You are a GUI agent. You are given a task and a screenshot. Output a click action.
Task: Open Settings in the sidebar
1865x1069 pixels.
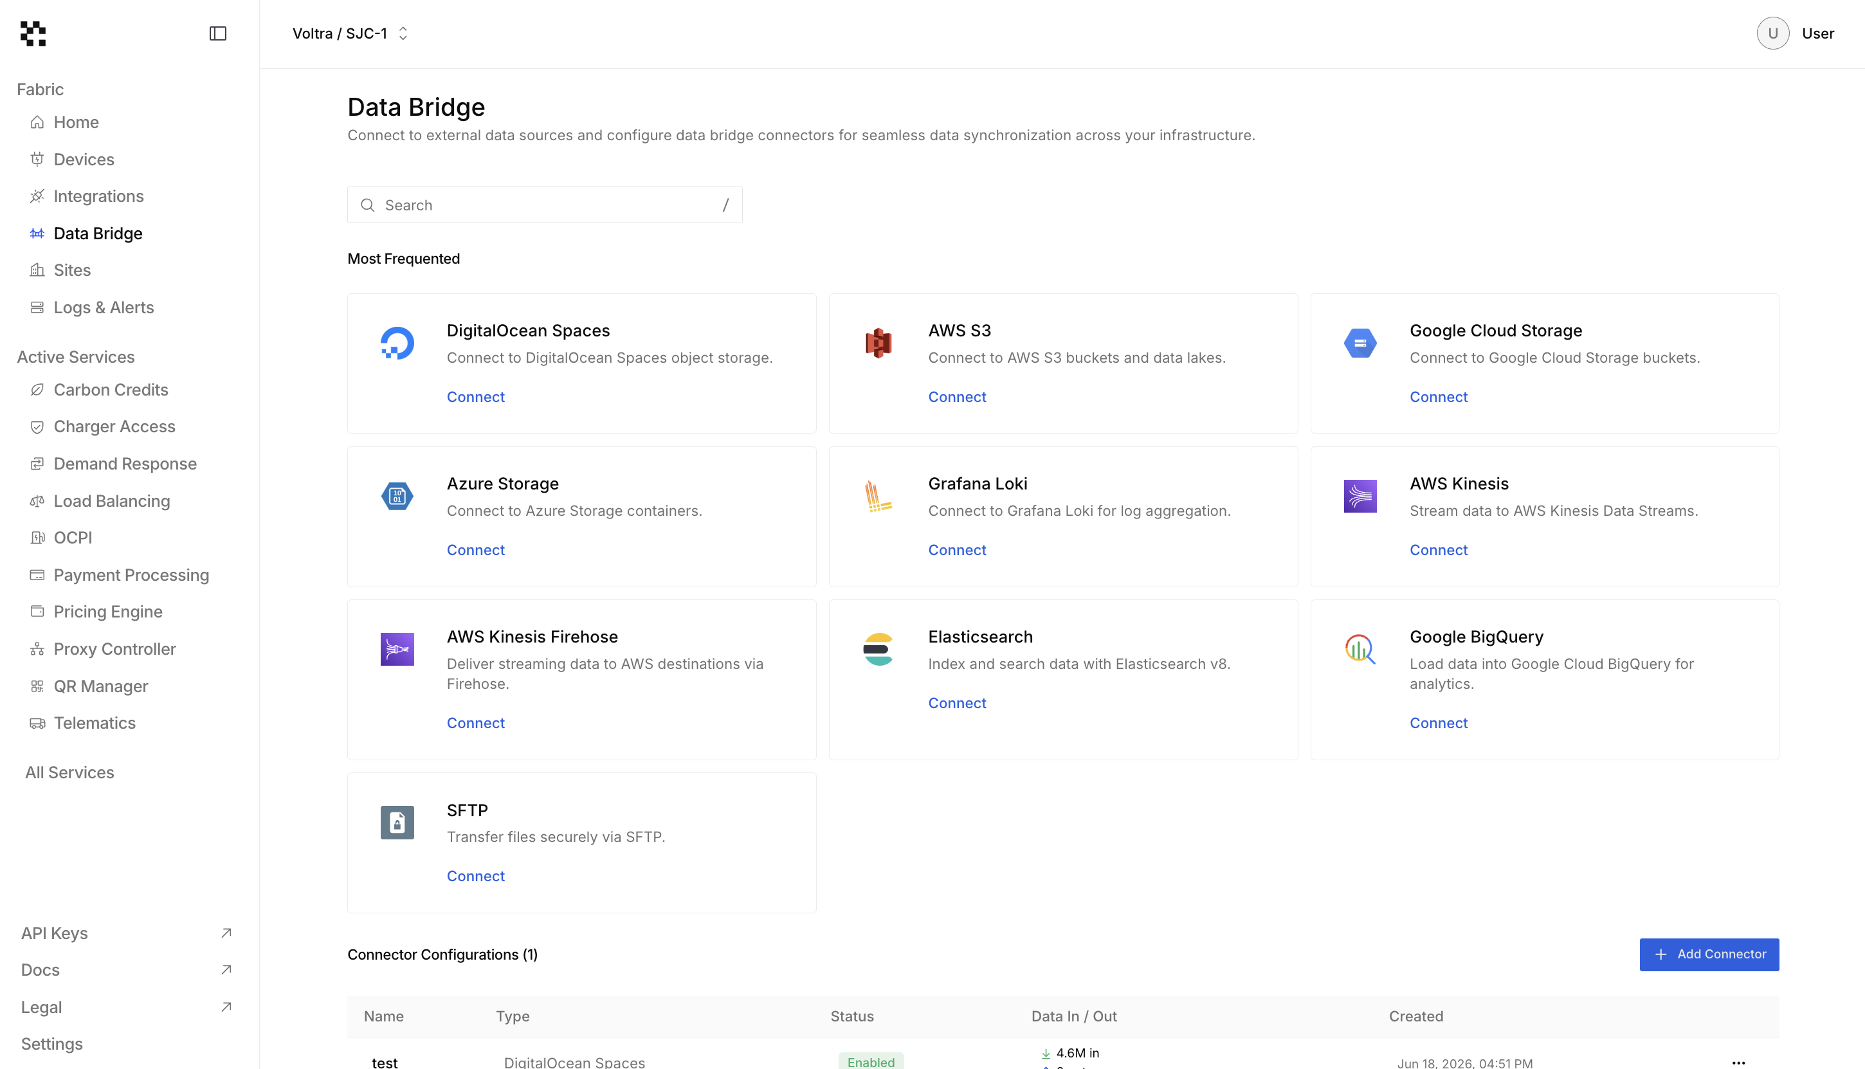coord(52,1044)
